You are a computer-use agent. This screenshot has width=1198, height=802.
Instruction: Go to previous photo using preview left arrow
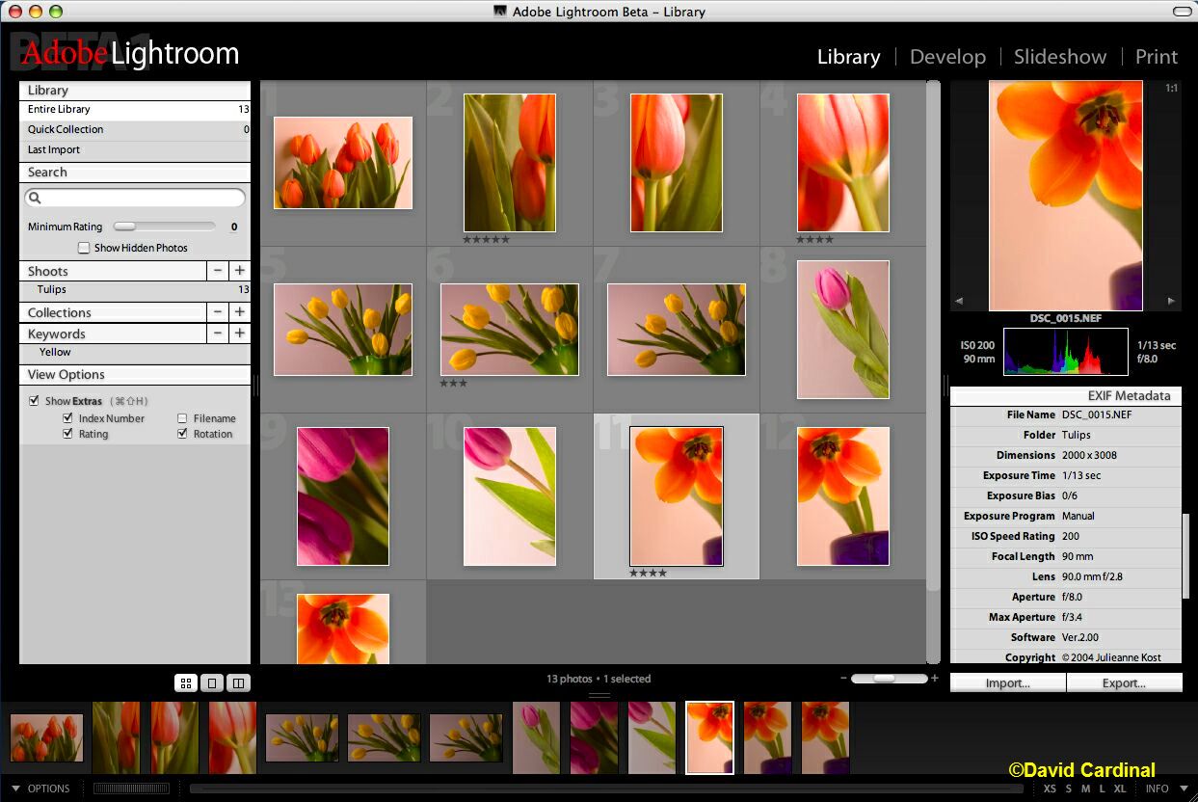(957, 302)
